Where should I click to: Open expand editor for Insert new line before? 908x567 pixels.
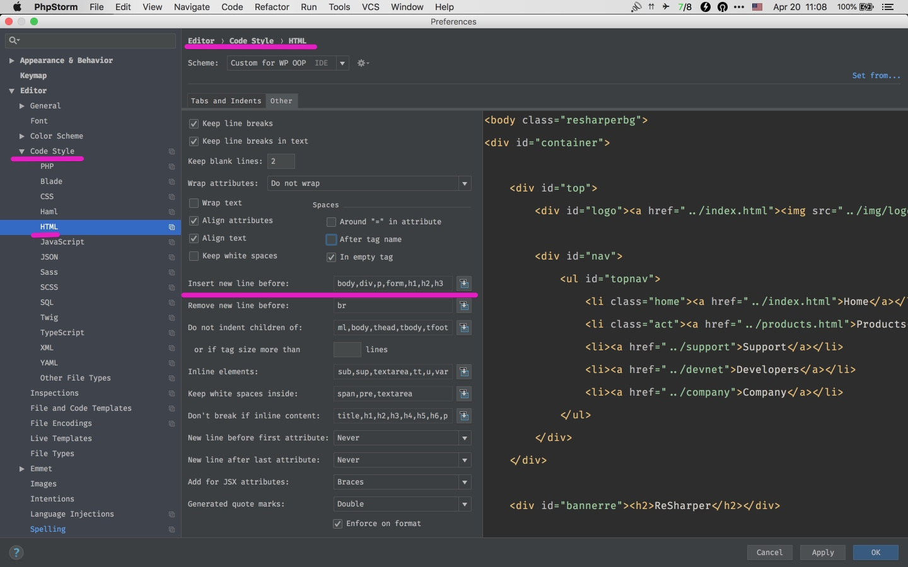tap(464, 283)
